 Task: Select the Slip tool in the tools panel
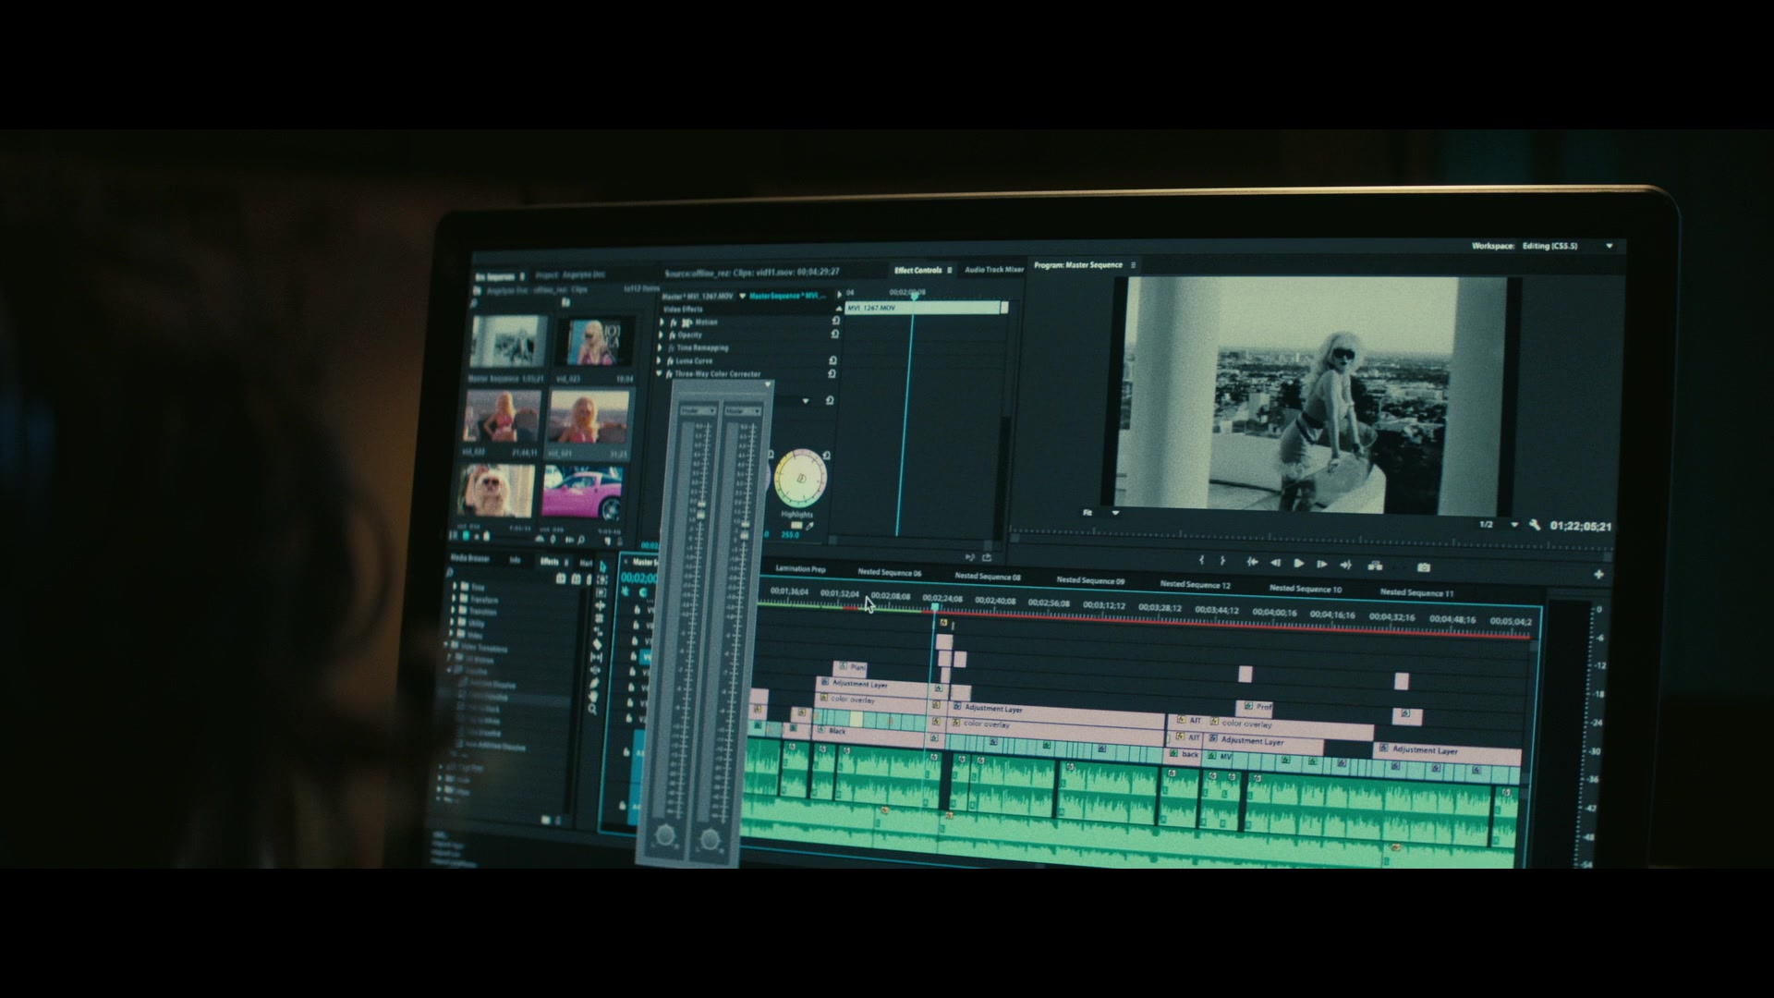coord(596,658)
